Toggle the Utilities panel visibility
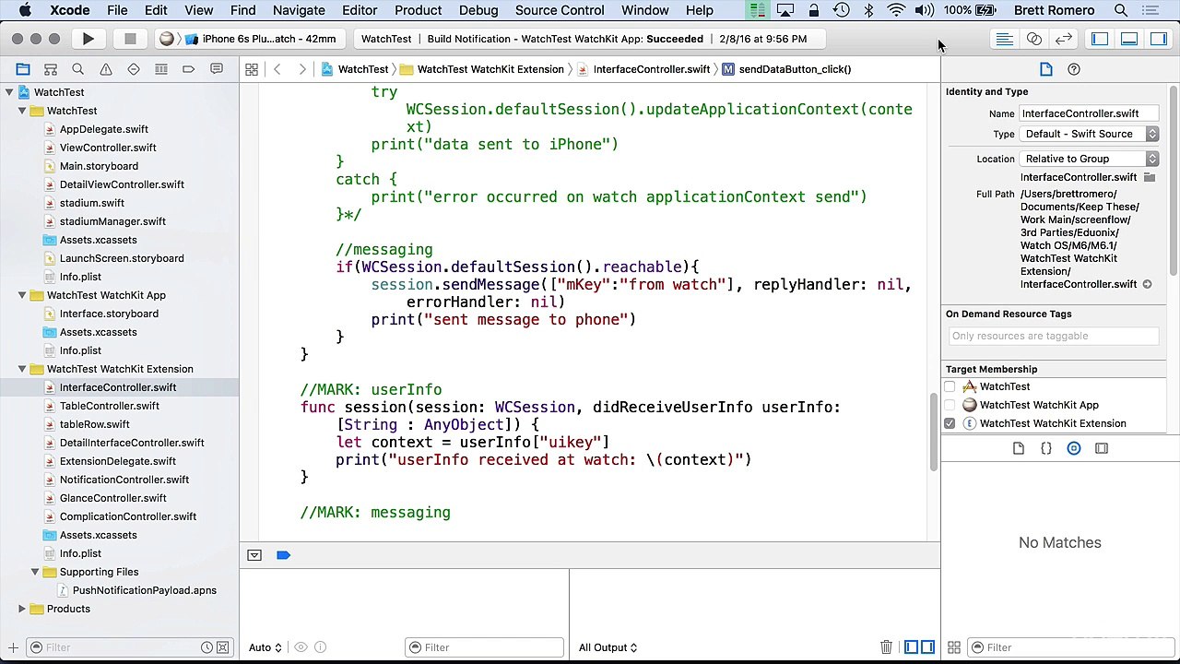 [x=1159, y=39]
